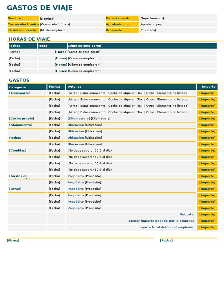Select the Horas column header
Image resolution: width=224 pixels, height=299 pixels.
pyautogui.click(x=52, y=46)
